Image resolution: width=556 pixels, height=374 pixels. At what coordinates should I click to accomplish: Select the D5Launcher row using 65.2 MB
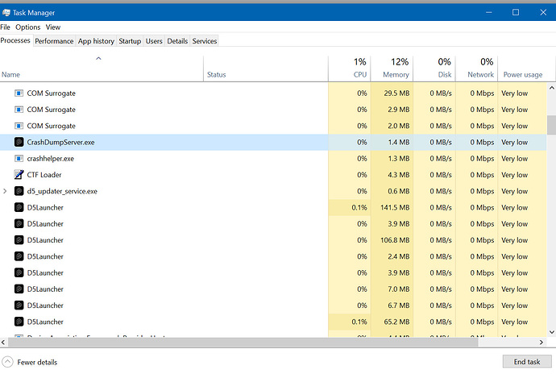161,322
